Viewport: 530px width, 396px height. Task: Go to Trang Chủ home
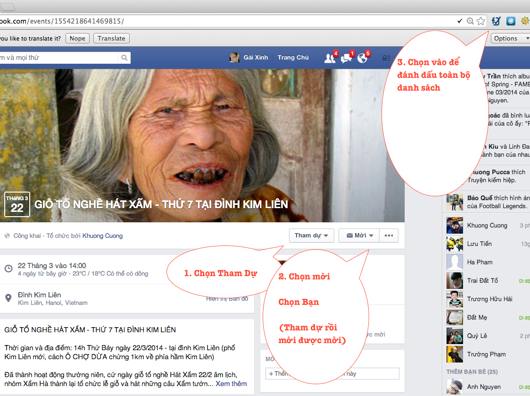point(293,58)
